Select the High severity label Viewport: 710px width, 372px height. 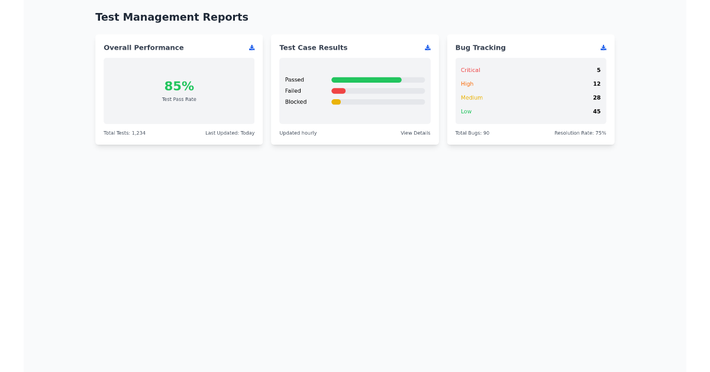pos(467,84)
